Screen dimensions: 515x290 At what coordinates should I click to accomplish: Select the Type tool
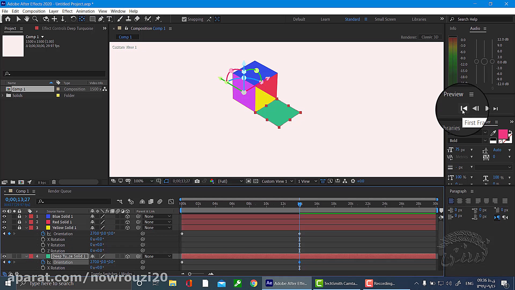(x=109, y=19)
